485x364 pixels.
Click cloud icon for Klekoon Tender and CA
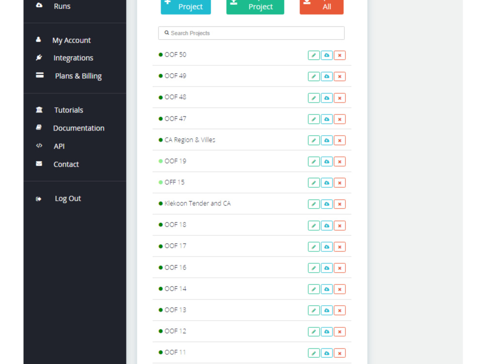(x=326, y=204)
